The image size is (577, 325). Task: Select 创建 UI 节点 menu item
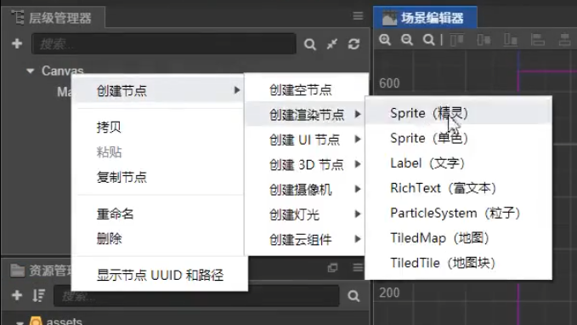[x=306, y=140]
